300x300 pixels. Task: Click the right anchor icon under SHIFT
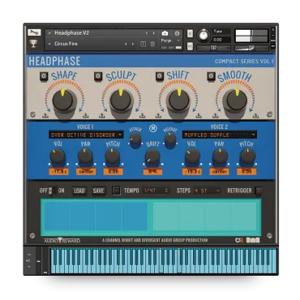coord(199,116)
